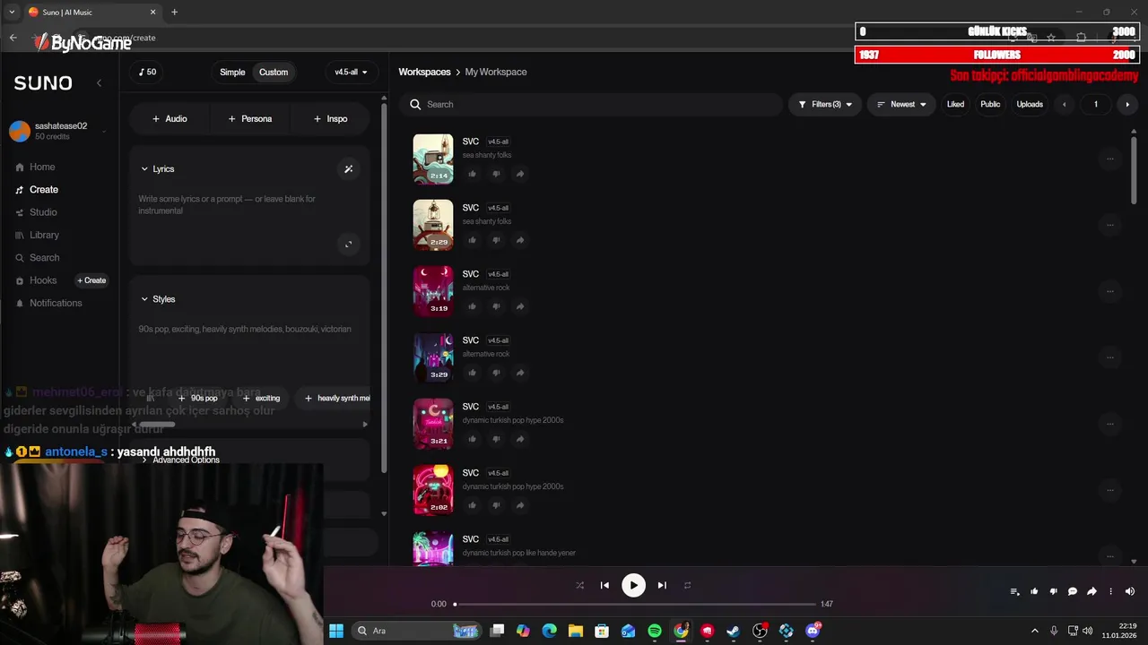Screen dimensions: 1148x645
Task: Mute the player volume icon
Action: tap(1129, 591)
